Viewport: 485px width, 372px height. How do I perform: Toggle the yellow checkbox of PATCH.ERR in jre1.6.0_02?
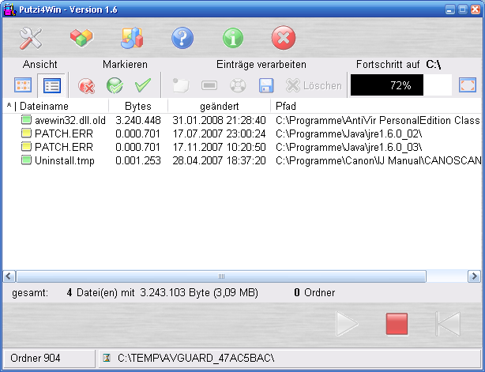(x=26, y=133)
